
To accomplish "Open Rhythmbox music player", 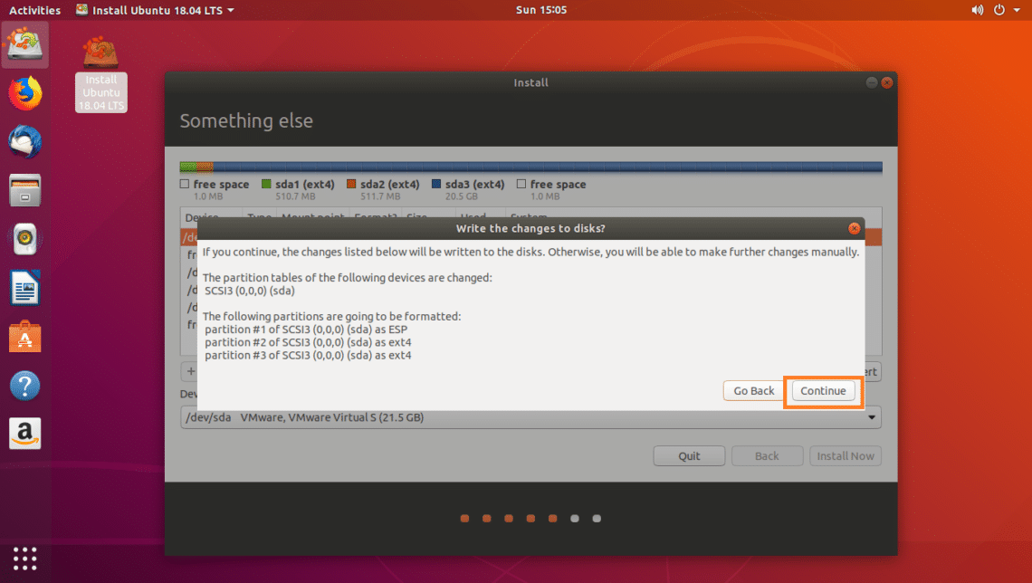I will point(25,240).
